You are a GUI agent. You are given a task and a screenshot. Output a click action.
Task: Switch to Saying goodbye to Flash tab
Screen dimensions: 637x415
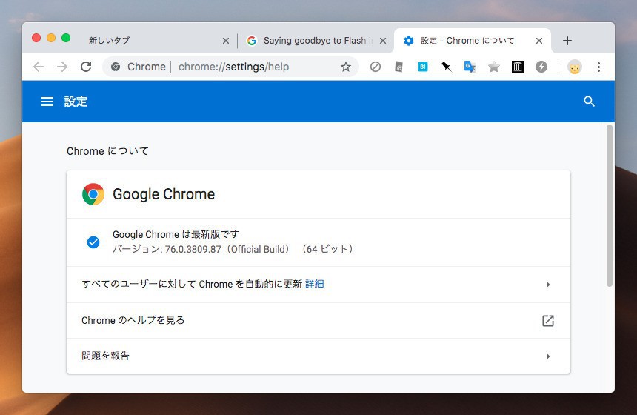pyautogui.click(x=315, y=41)
